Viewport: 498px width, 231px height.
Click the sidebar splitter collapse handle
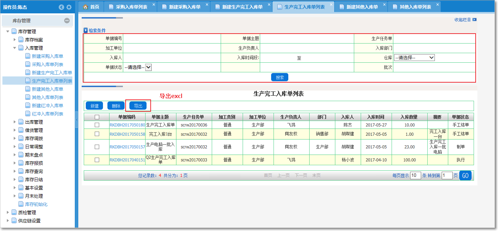coord(77,122)
